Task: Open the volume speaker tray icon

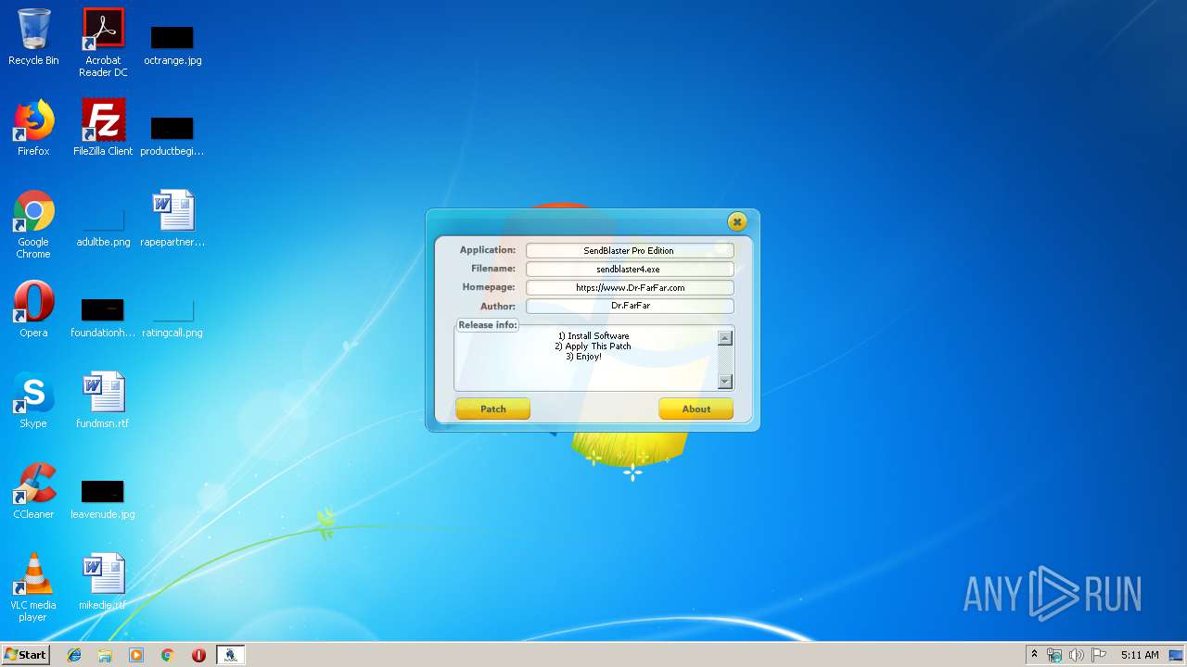Action: coord(1077,655)
